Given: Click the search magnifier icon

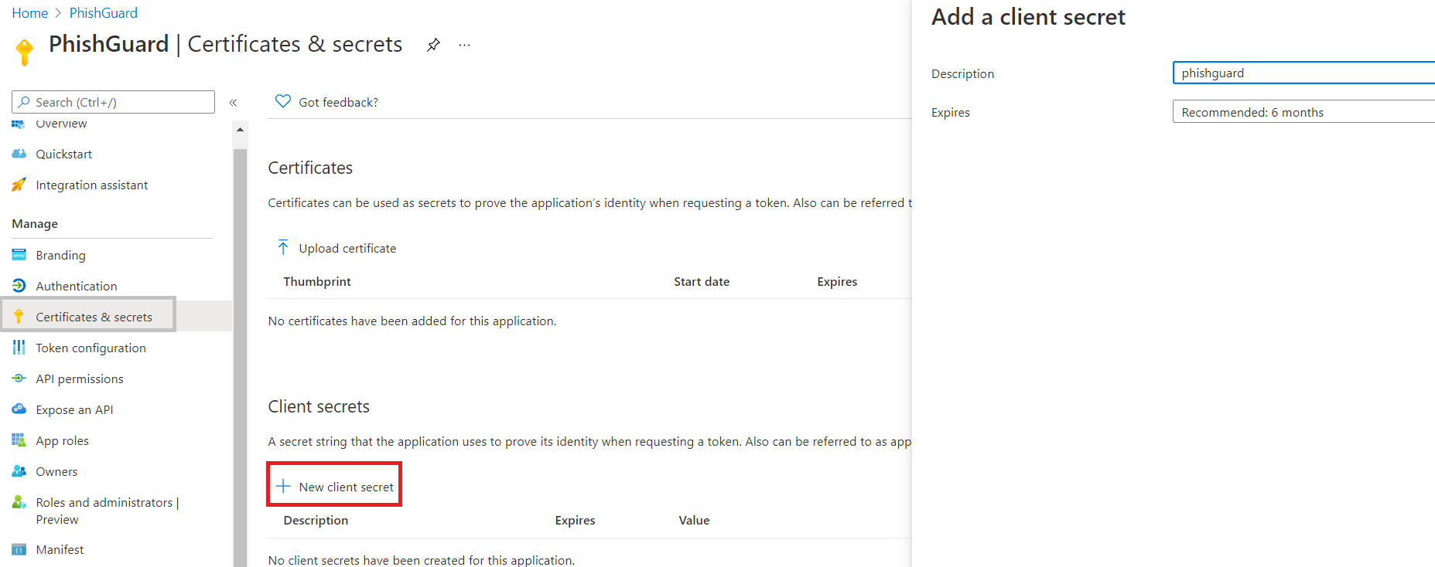Looking at the screenshot, I should point(24,102).
